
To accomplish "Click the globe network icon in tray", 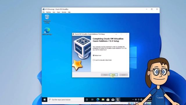I will pos(142,100).
